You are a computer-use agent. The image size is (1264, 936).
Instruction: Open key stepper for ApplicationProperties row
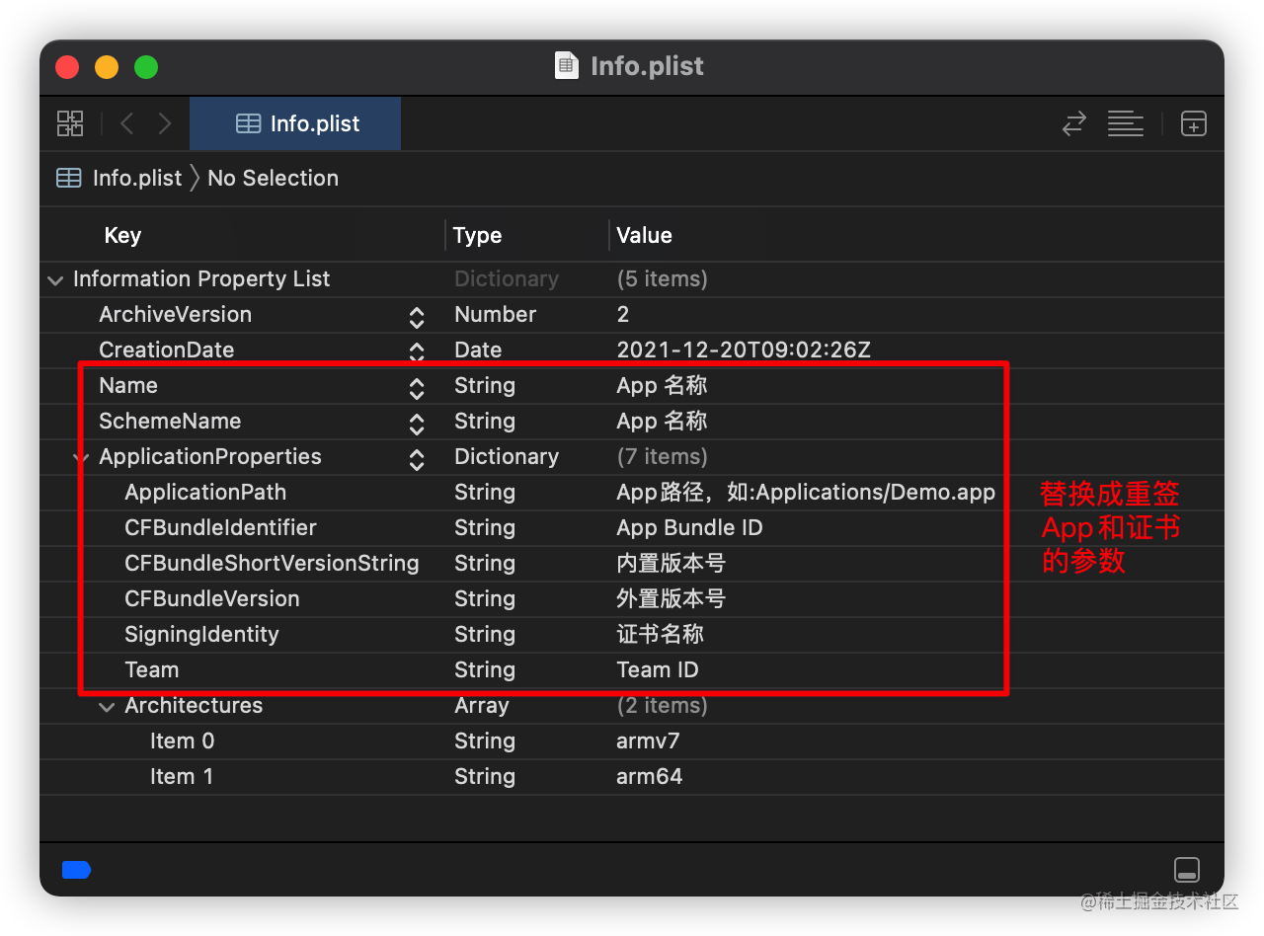pyautogui.click(x=417, y=458)
